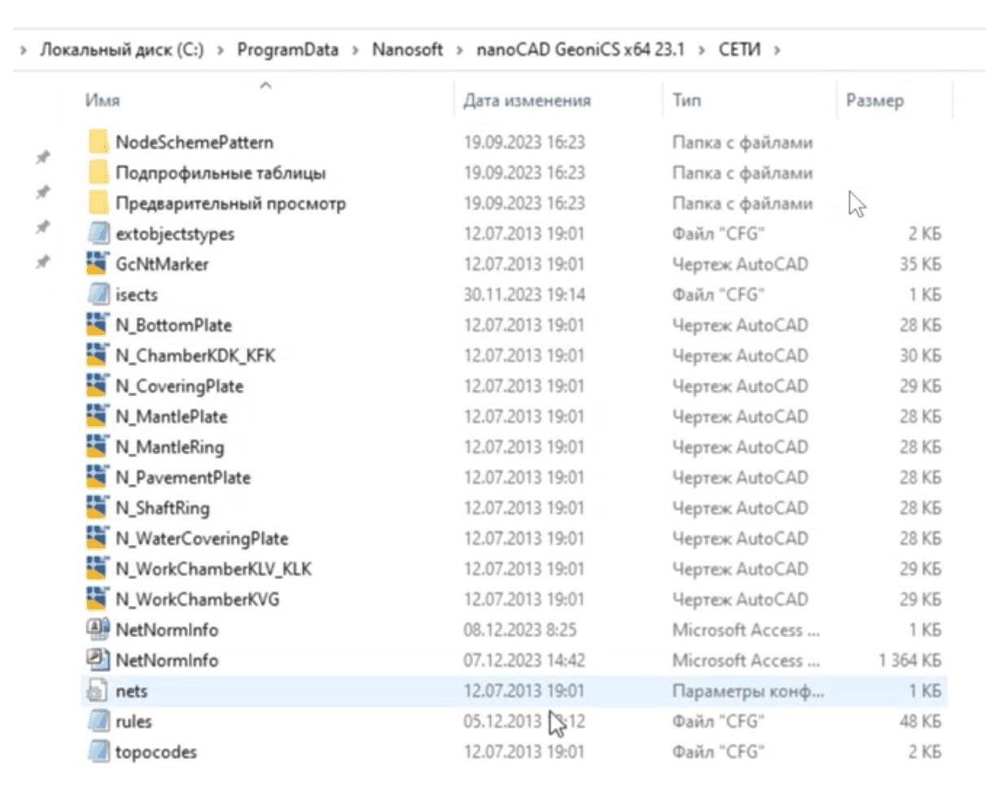Click the Тип column header

pyautogui.click(x=686, y=101)
